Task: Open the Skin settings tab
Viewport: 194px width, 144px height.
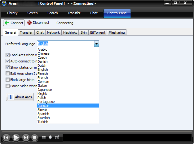Action: 83,32
